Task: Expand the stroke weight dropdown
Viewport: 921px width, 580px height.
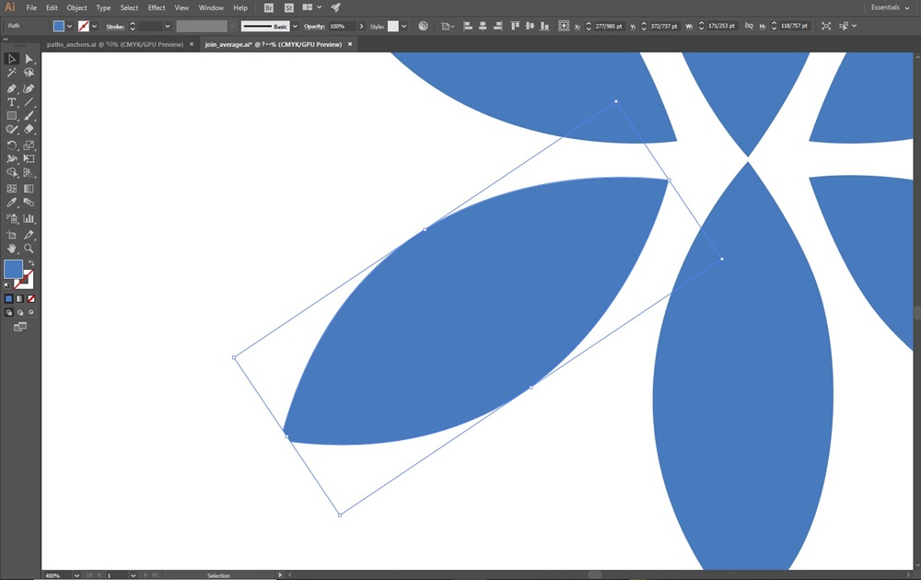Action: tap(168, 26)
